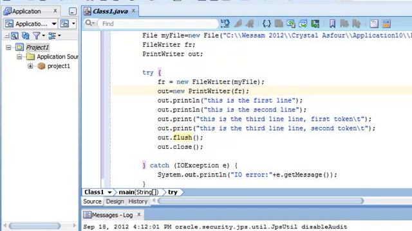This screenshot has width=412, height=231.
Task: Click the bookmark toolbar icon
Action: click(332, 24)
